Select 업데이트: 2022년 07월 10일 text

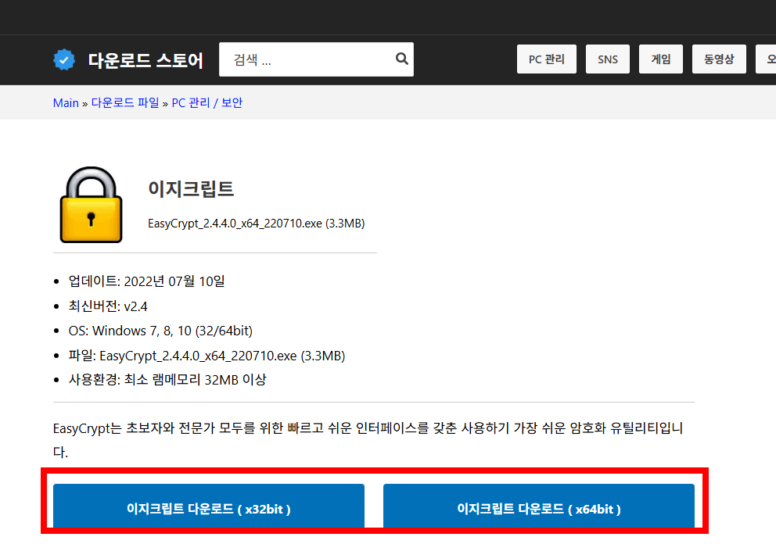[x=146, y=281]
